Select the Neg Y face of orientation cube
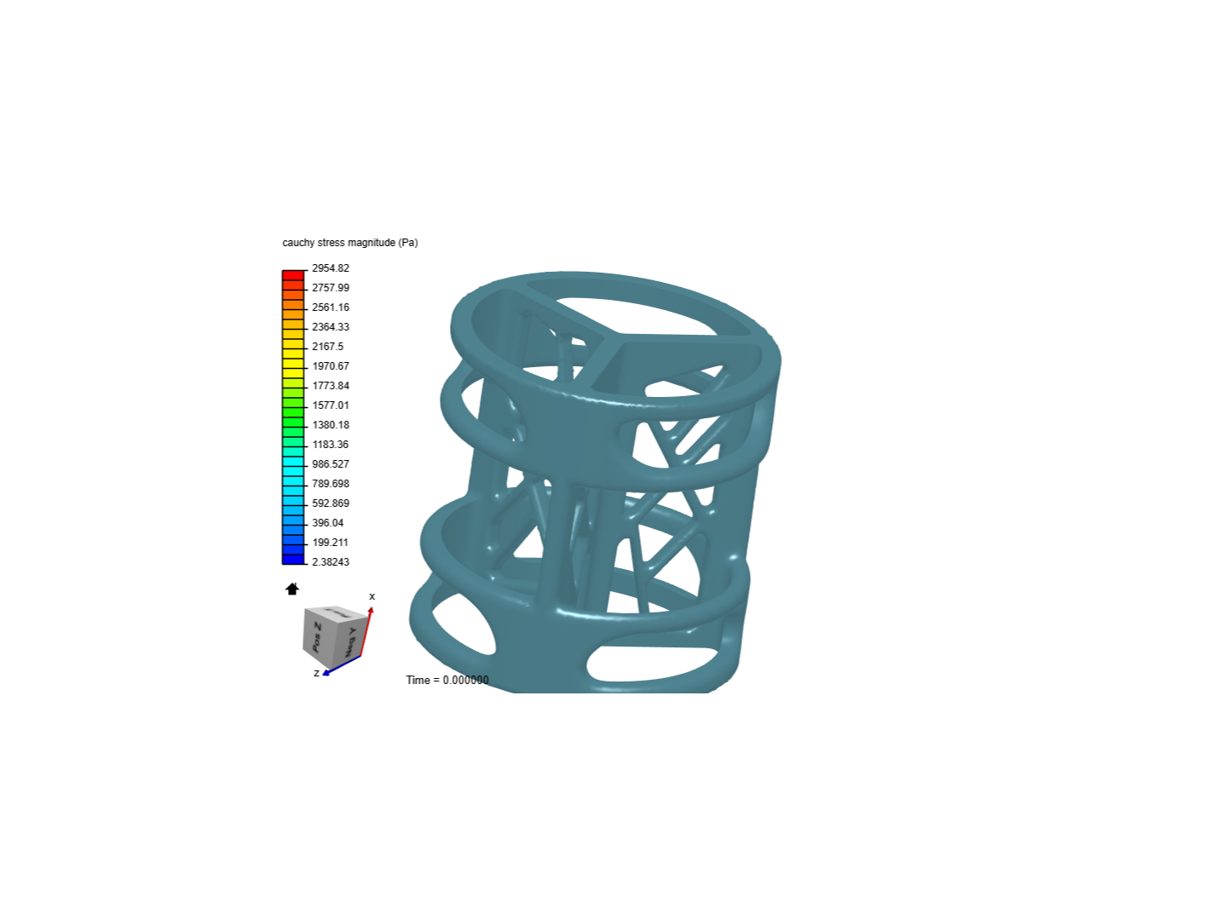 coord(350,641)
